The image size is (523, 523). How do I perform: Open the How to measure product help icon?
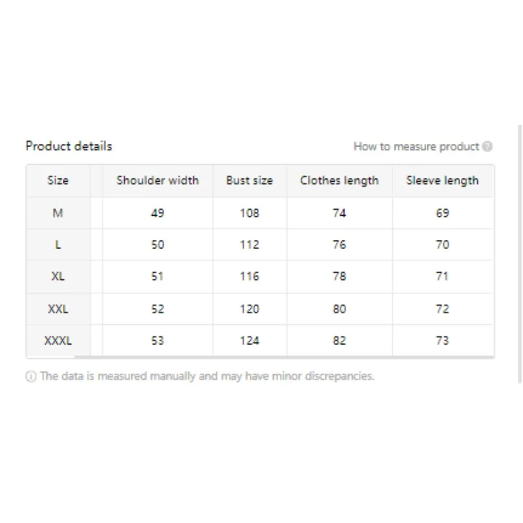(486, 146)
